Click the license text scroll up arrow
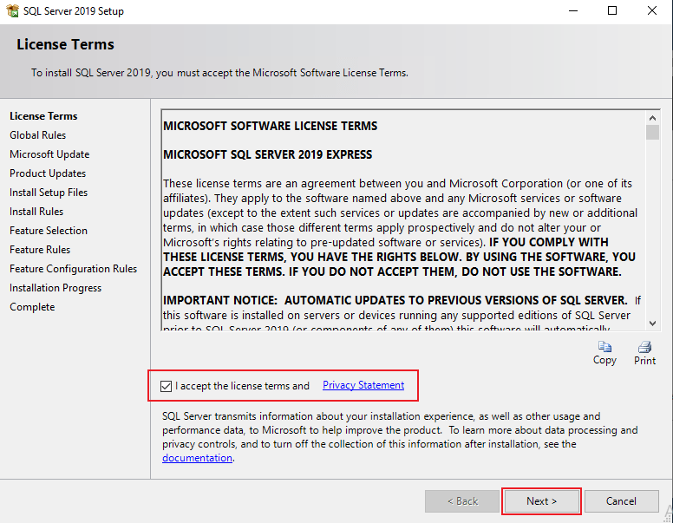This screenshot has height=523, width=673. (652, 118)
